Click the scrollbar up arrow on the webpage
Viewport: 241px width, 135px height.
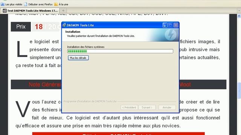[239, 16]
